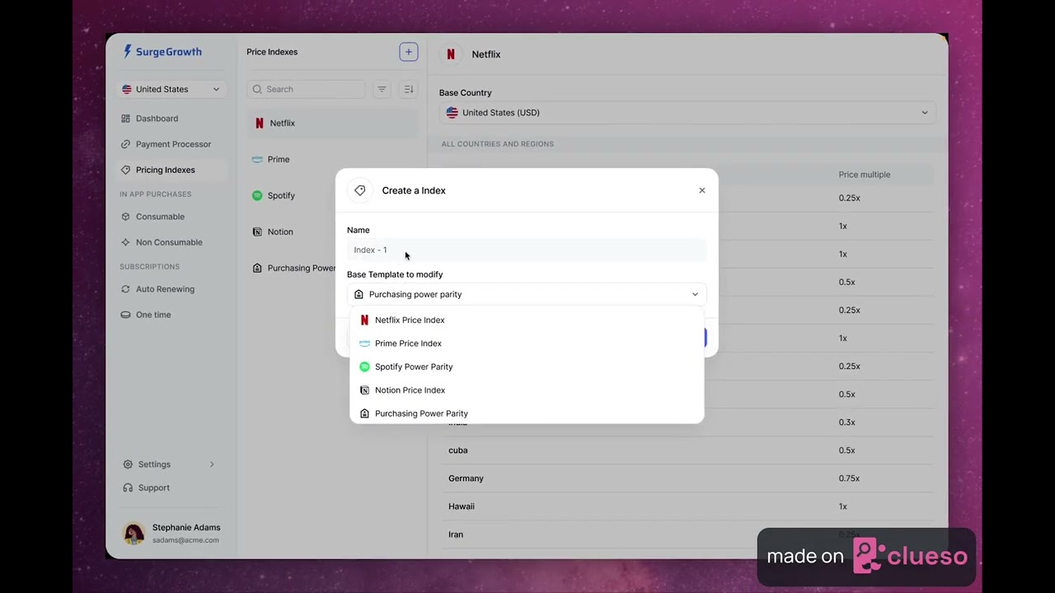The width and height of the screenshot is (1055, 593).
Task: Open Consumable in-app purchases
Action: (x=160, y=217)
